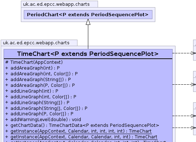Screen dimensions: 196x142
Task: Open getInstance(AppContext, Calendar, Calendar, int, int)
Action: point(81,137)
